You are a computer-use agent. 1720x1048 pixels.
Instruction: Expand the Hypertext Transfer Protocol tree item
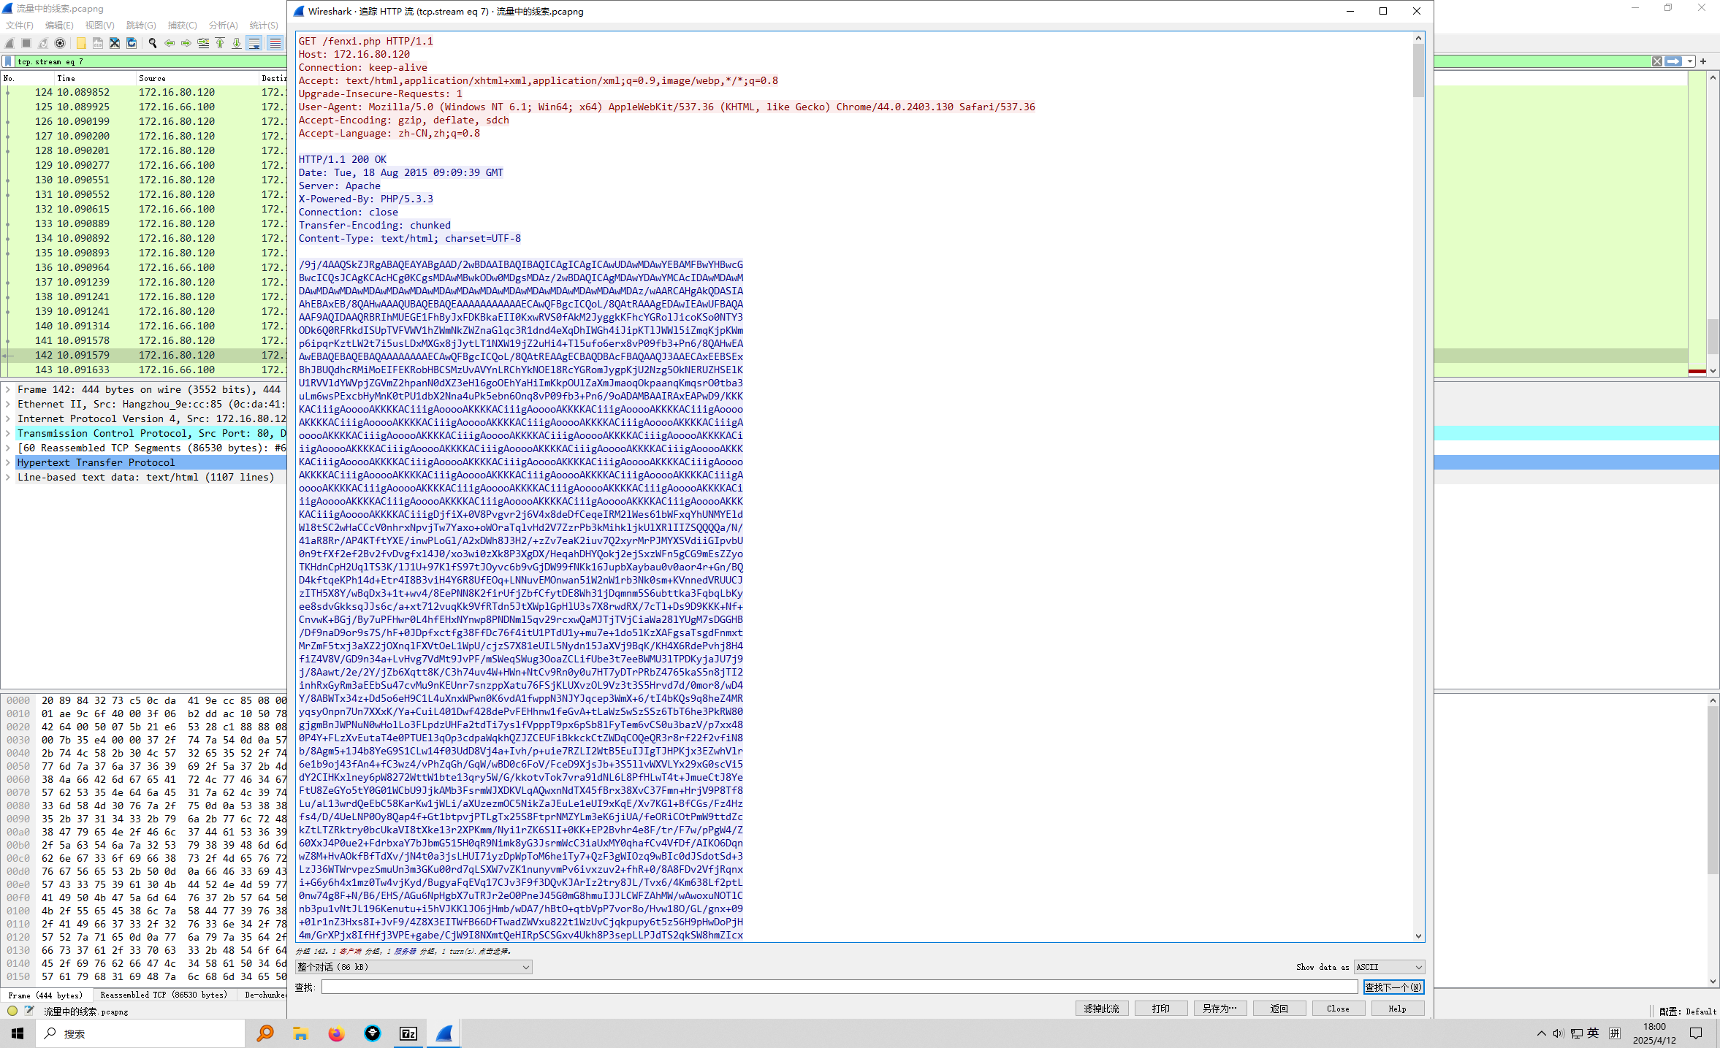pos(8,462)
